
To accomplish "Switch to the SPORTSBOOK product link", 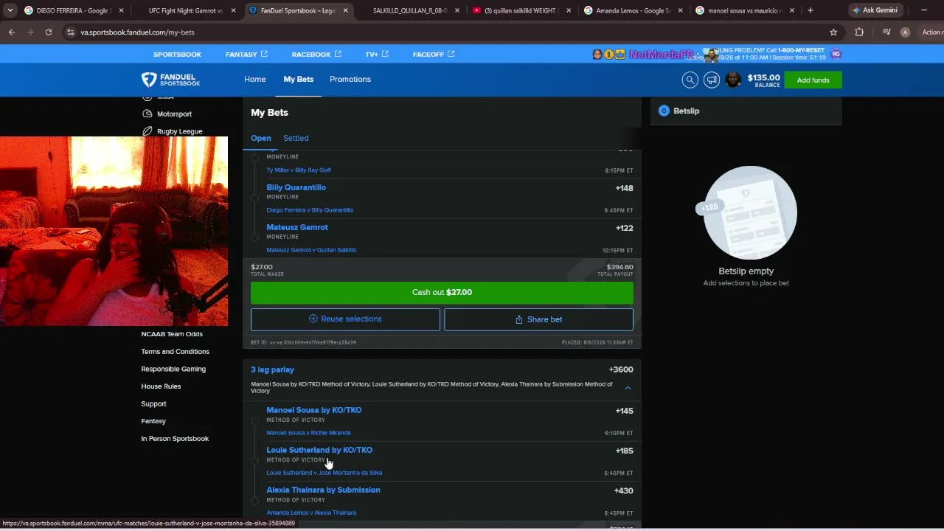I will click(177, 55).
